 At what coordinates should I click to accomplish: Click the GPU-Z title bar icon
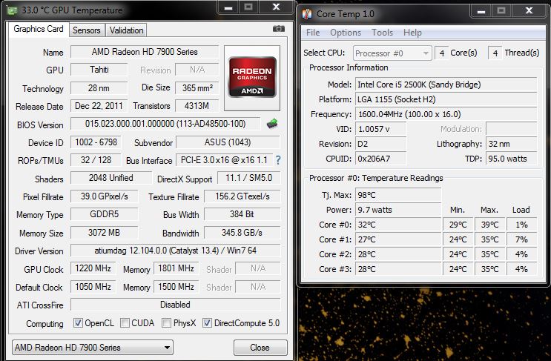tap(13, 10)
